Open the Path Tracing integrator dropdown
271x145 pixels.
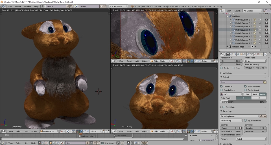231,121
